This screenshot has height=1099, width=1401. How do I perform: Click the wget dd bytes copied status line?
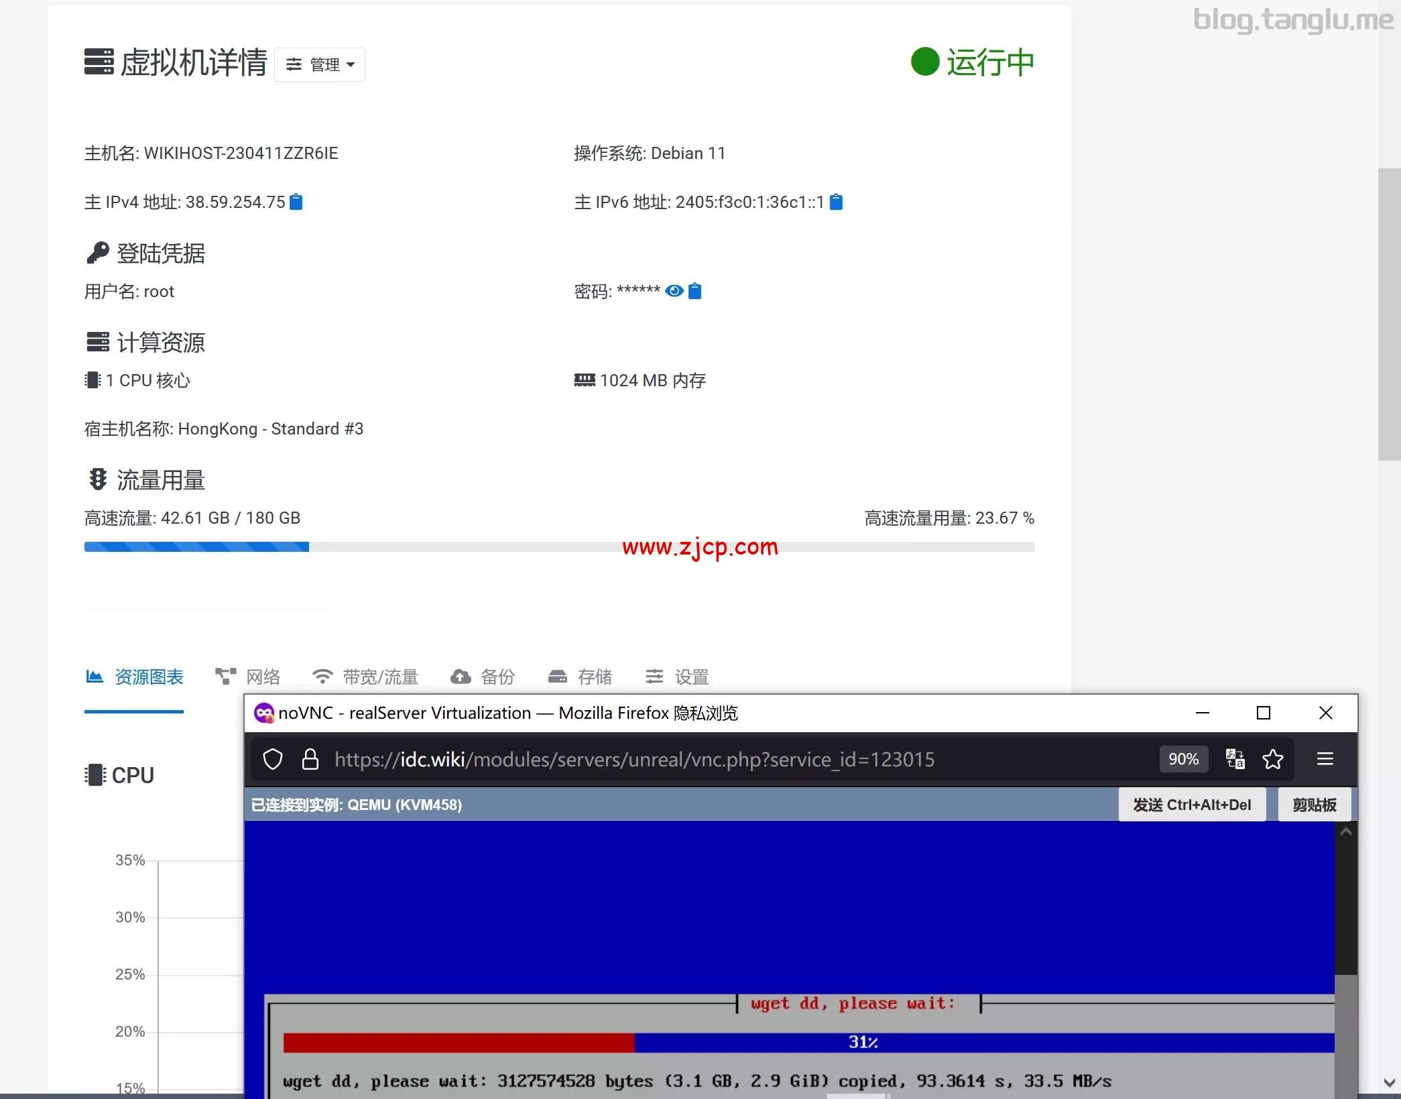tap(697, 1081)
